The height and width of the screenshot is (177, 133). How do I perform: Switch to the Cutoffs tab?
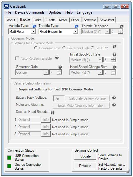click(51, 20)
